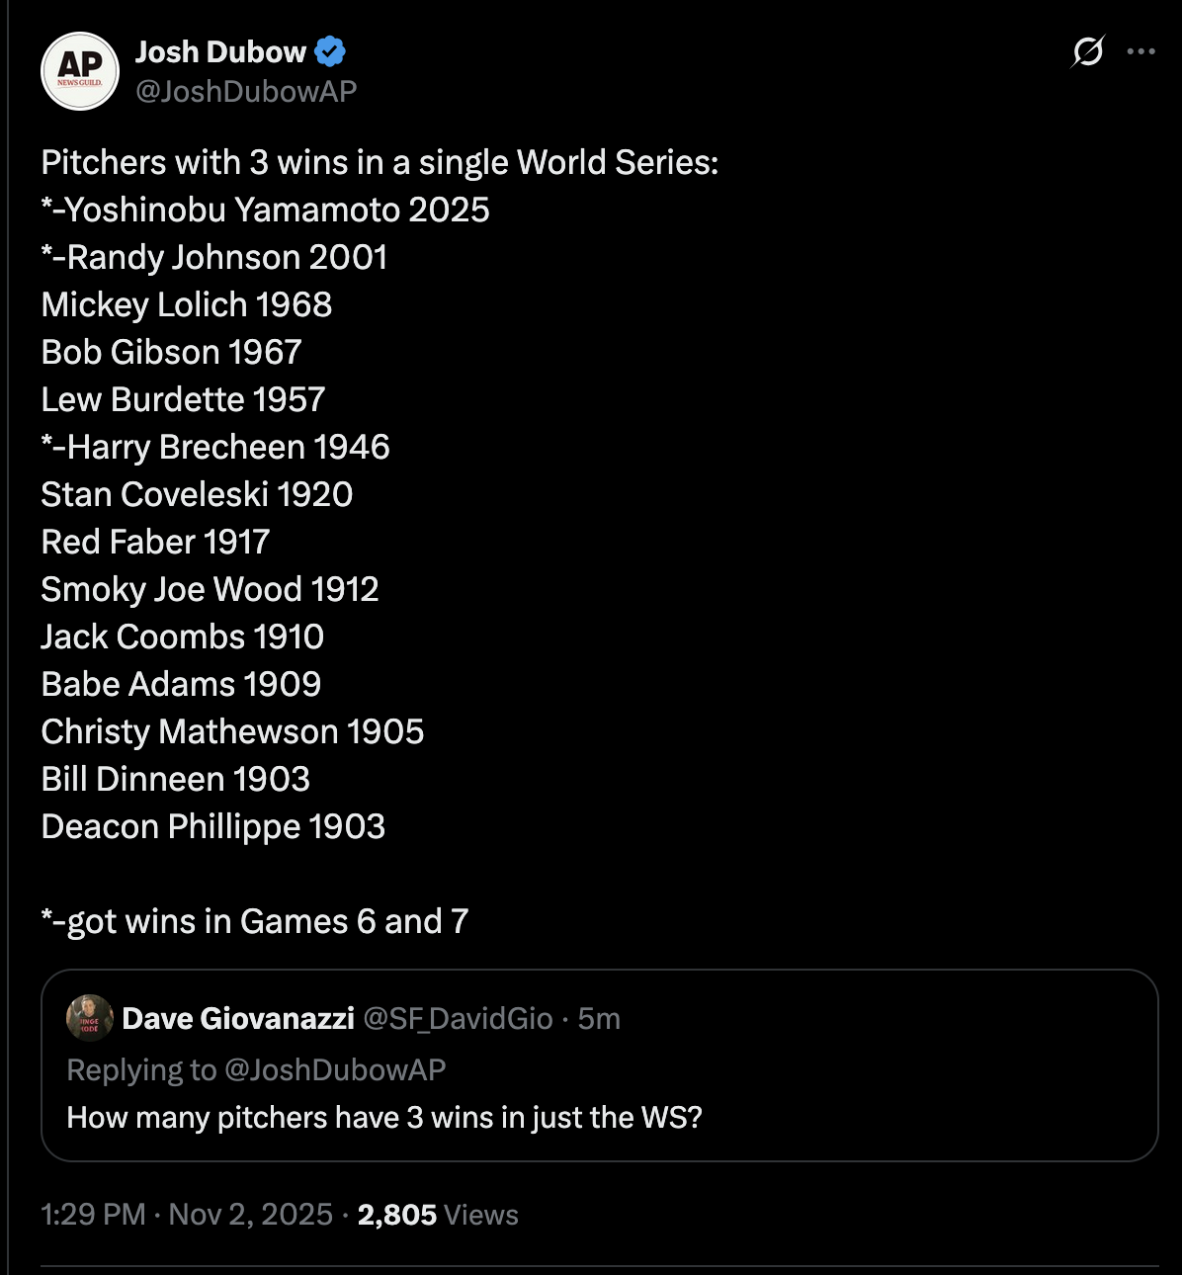
Task: Click the AP News Guild profile avatar
Action: pos(80,71)
